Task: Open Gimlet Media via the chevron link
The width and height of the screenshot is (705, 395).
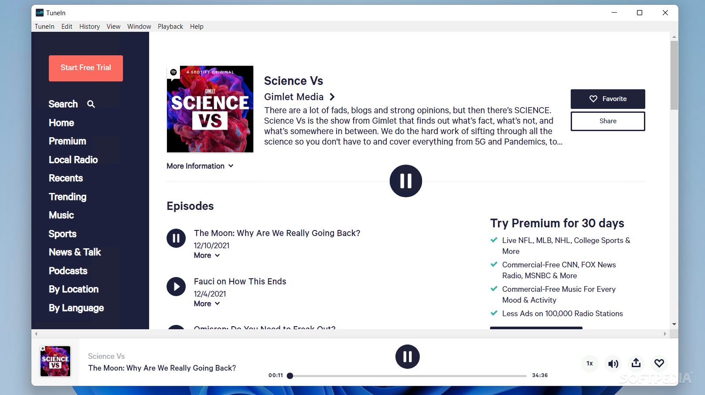Action: 332,97
